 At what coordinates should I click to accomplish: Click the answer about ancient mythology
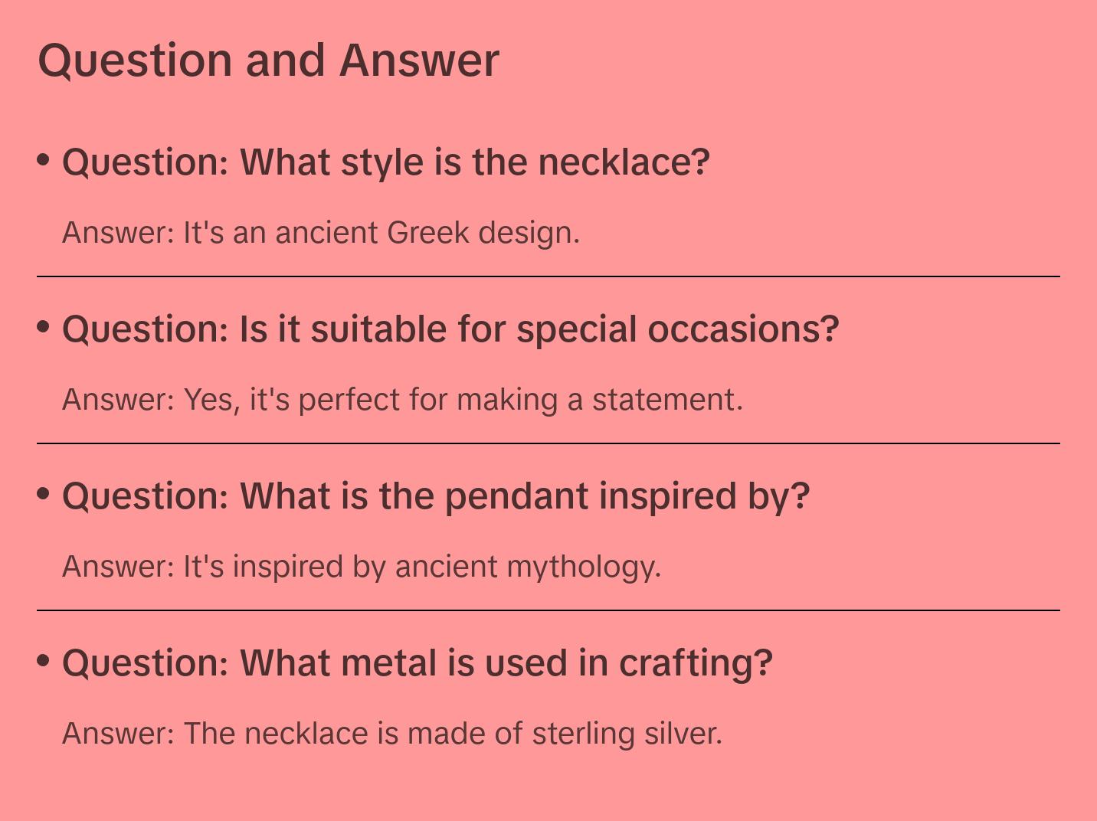tap(362, 567)
